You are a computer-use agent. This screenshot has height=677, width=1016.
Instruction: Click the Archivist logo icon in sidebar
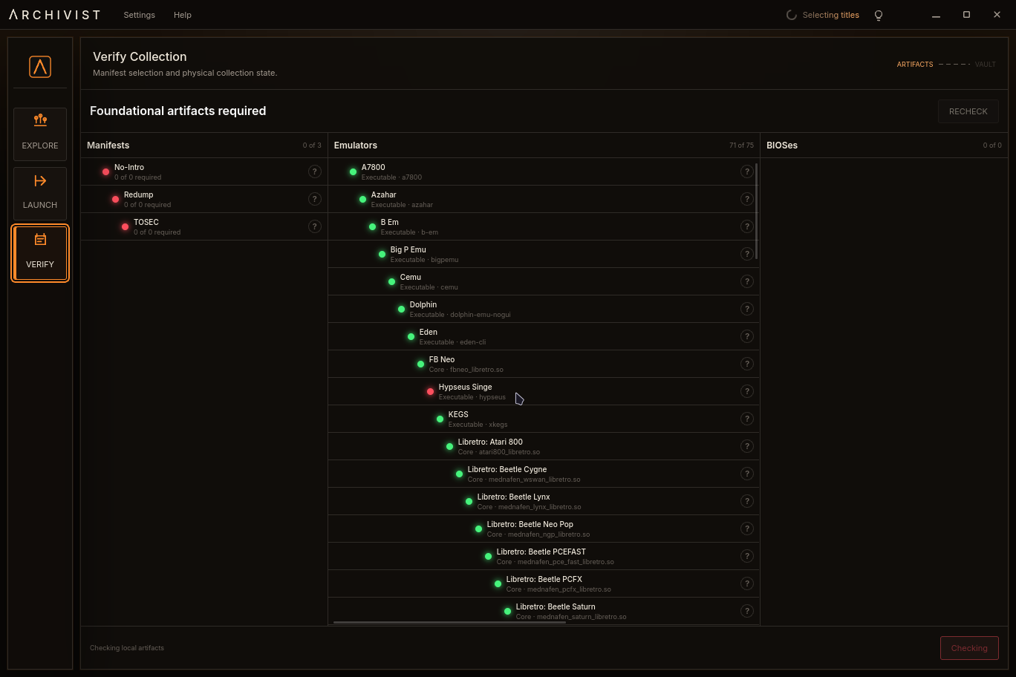coord(40,67)
